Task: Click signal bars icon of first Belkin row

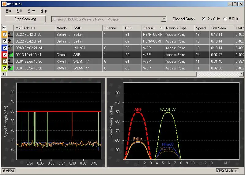Action: tap(11, 34)
